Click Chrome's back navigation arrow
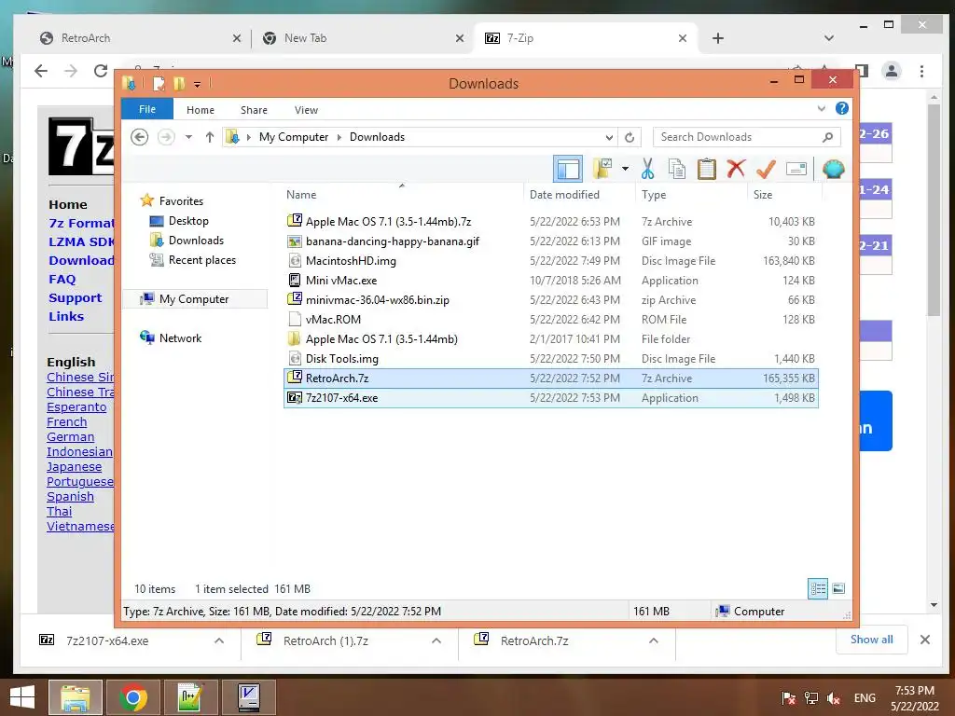This screenshot has height=716, width=955. coord(41,71)
